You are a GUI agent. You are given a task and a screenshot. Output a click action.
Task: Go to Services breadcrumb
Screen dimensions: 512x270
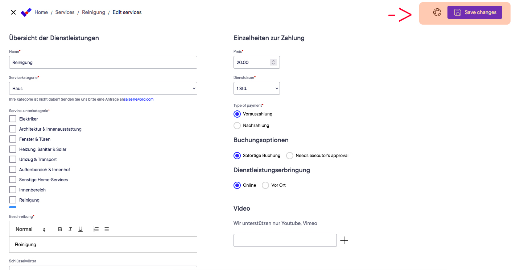click(65, 12)
